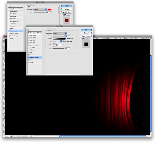
Task: Click the Opacity slider in the Gradient Overlay dialog
Action: [x=59, y=36]
